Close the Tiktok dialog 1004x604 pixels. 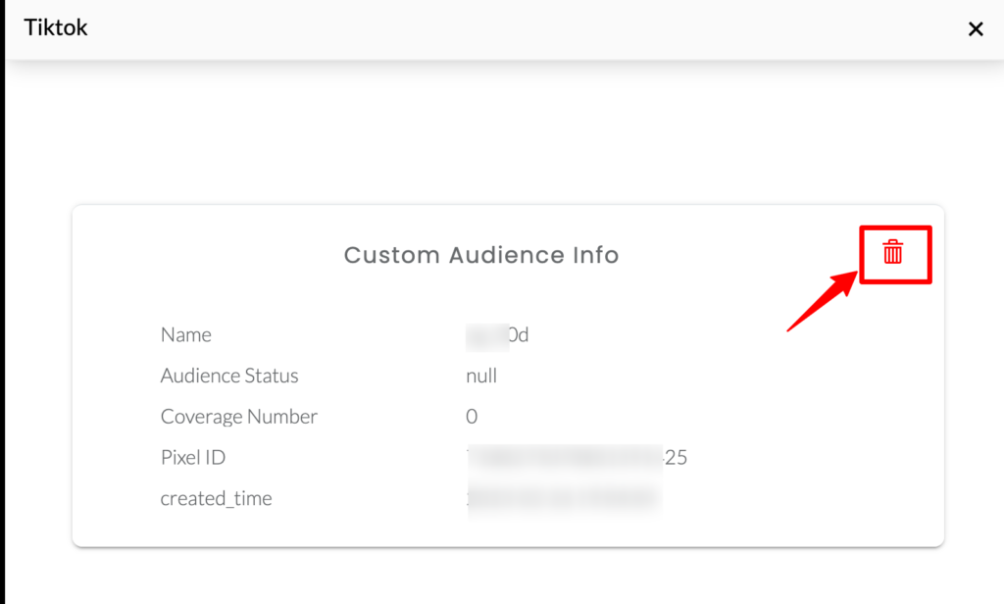pos(976,28)
